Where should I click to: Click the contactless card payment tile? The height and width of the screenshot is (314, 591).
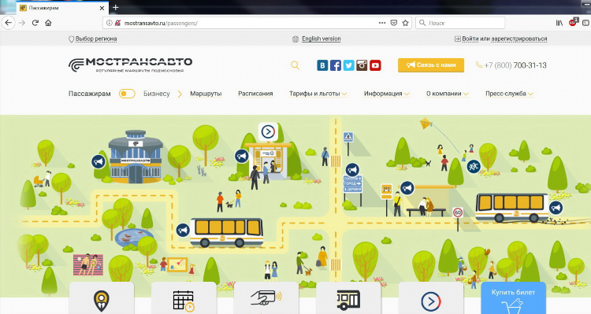pos(266,297)
